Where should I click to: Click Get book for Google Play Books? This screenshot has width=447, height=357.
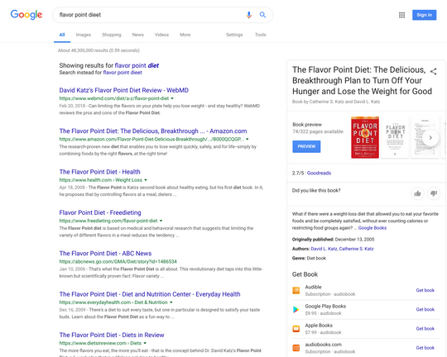(425, 309)
